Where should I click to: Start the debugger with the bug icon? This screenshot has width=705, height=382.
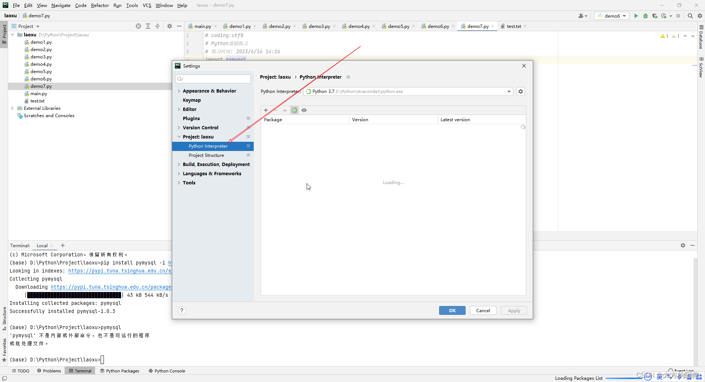pyautogui.click(x=646, y=16)
